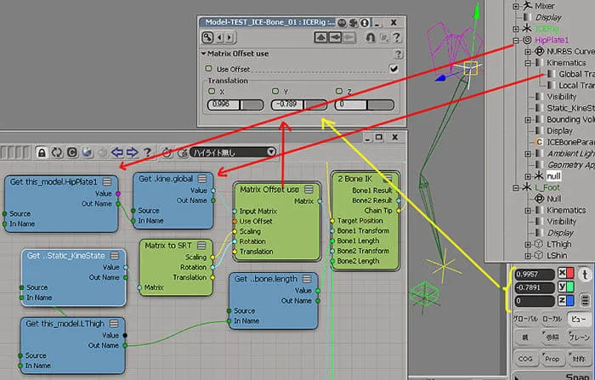Open the ハイライト無し highlight dropdown

click(x=233, y=153)
